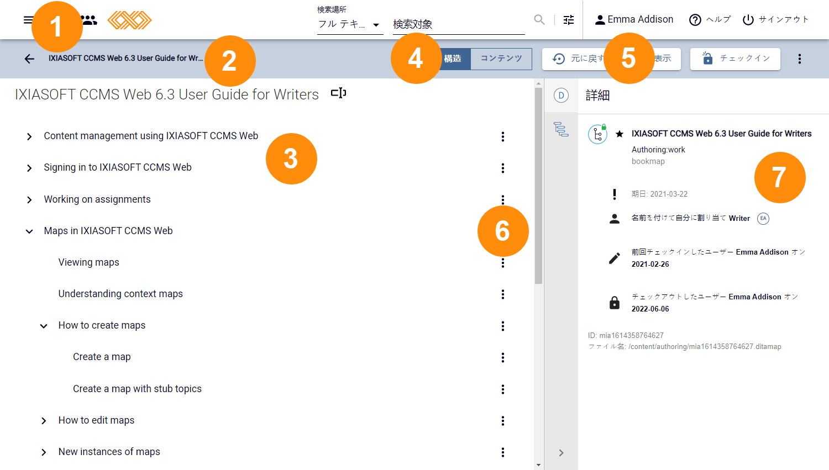
Task: Open the toolbar's more options kebab menu
Action: pyautogui.click(x=799, y=59)
